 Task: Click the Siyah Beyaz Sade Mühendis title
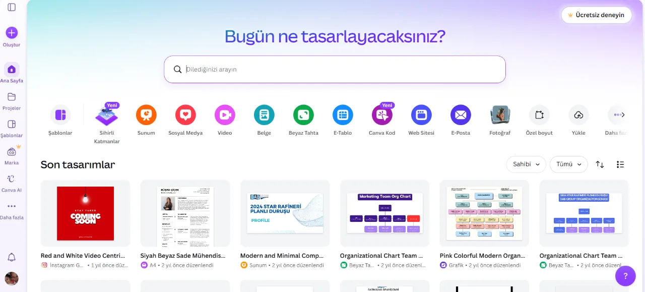pos(183,256)
